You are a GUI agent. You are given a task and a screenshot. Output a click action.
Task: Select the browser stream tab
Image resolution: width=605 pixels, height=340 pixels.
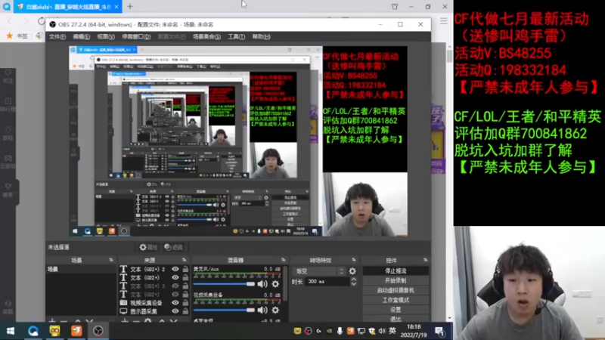pos(68,7)
